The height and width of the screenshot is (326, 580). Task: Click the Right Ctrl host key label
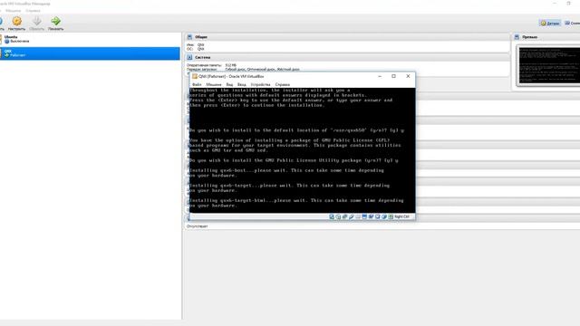[x=401, y=216]
